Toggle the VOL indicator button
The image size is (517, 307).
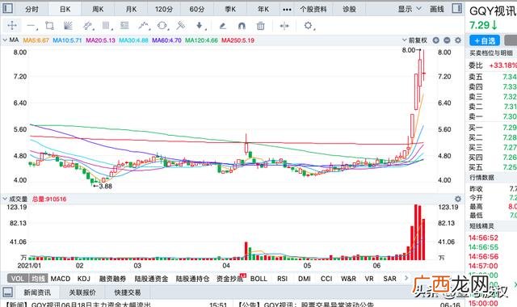(x=18, y=279)
